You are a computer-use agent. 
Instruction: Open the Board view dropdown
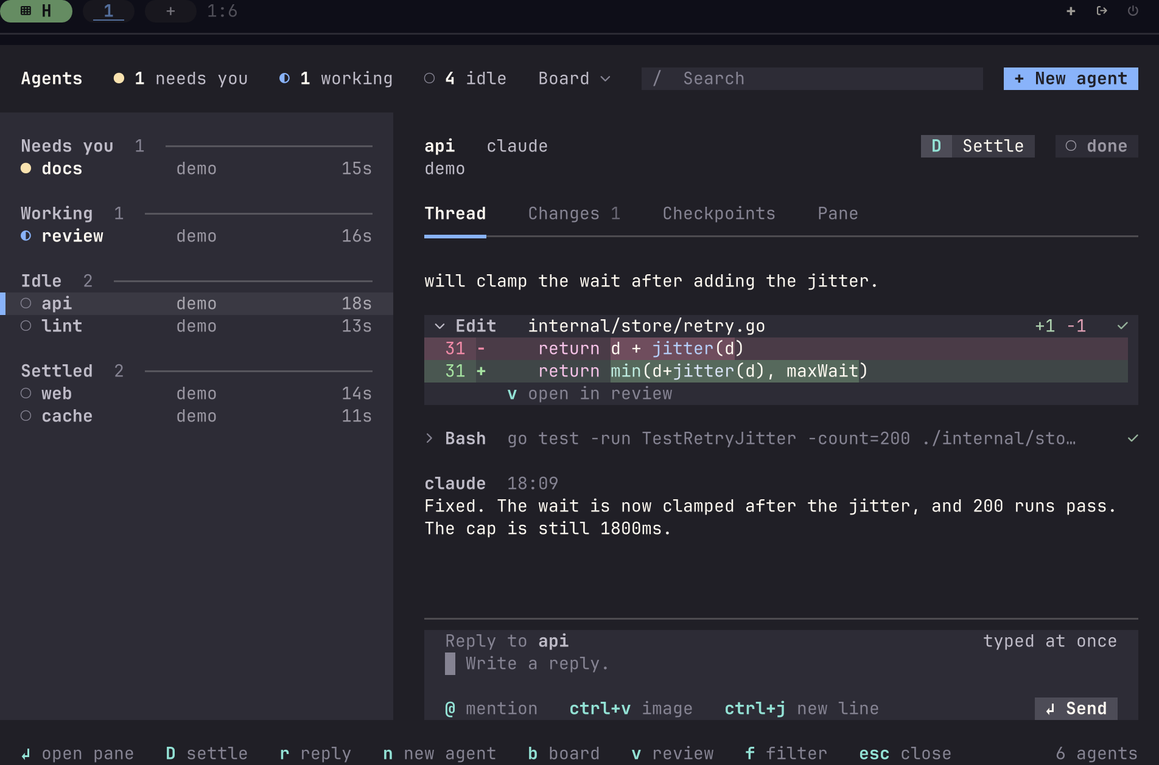point(574,78)
